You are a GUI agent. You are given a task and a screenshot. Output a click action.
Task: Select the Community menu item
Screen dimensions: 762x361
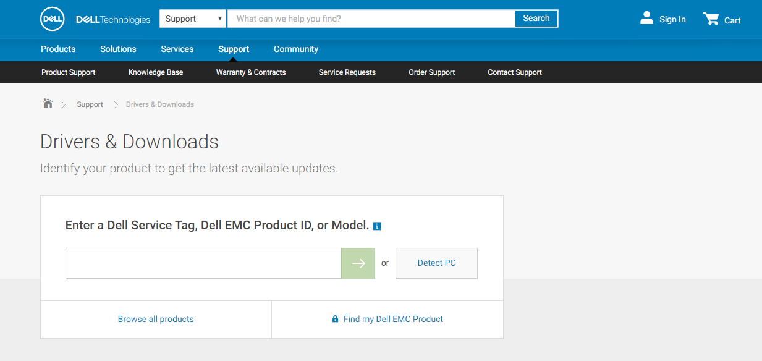[295, 49]
